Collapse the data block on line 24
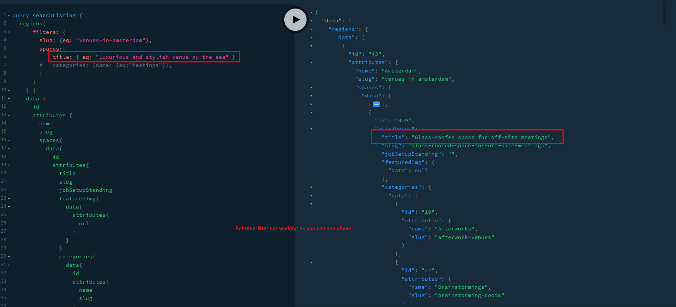 click(x=9, y=207)
